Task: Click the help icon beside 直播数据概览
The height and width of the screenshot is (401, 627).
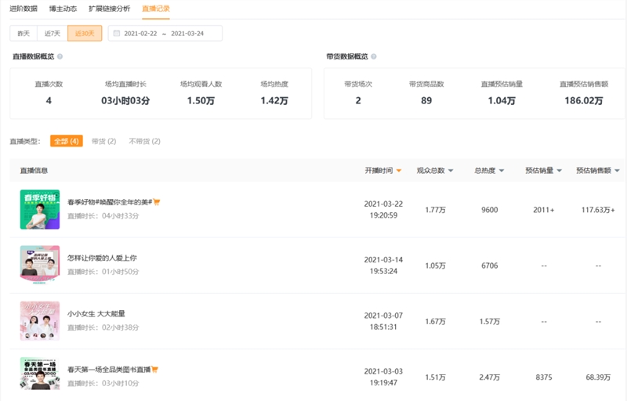Action: 60,56
